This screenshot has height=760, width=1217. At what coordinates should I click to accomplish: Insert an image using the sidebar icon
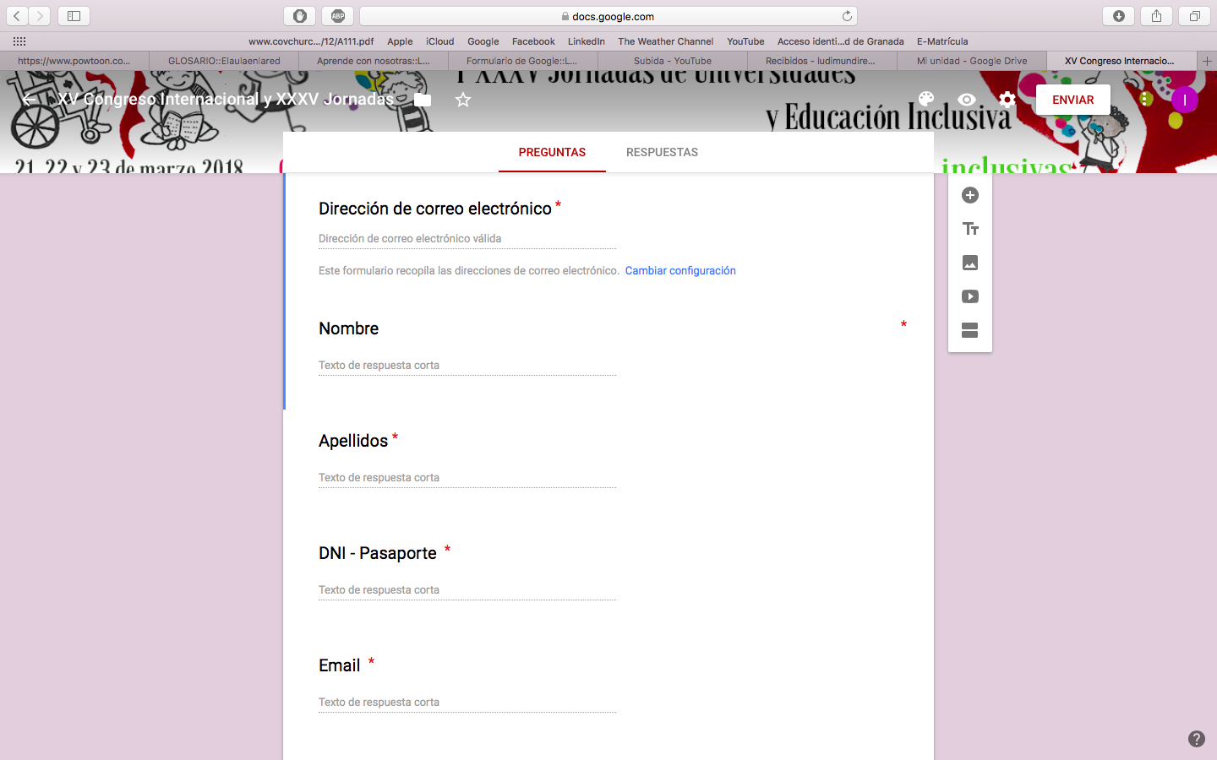point(969,263)
